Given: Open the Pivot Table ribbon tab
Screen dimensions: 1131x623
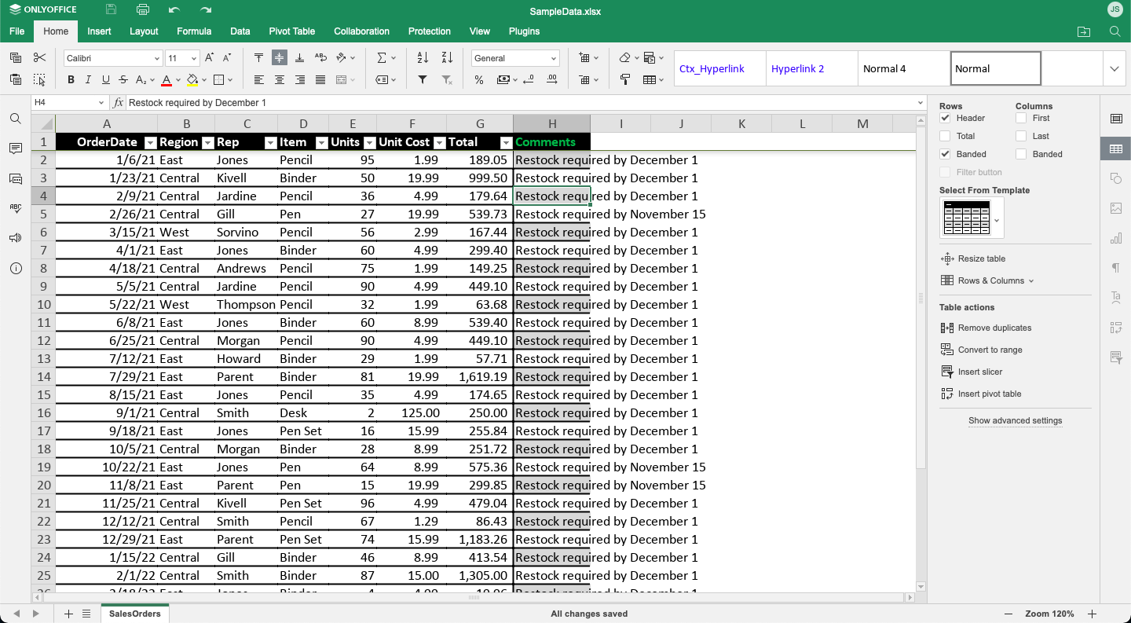Looking at the screenshot, I should [x=291, y=31].
